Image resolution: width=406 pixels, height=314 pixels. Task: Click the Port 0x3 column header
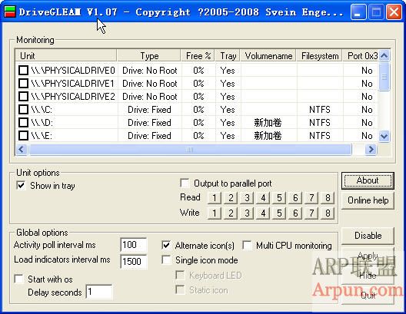[361, 56]
